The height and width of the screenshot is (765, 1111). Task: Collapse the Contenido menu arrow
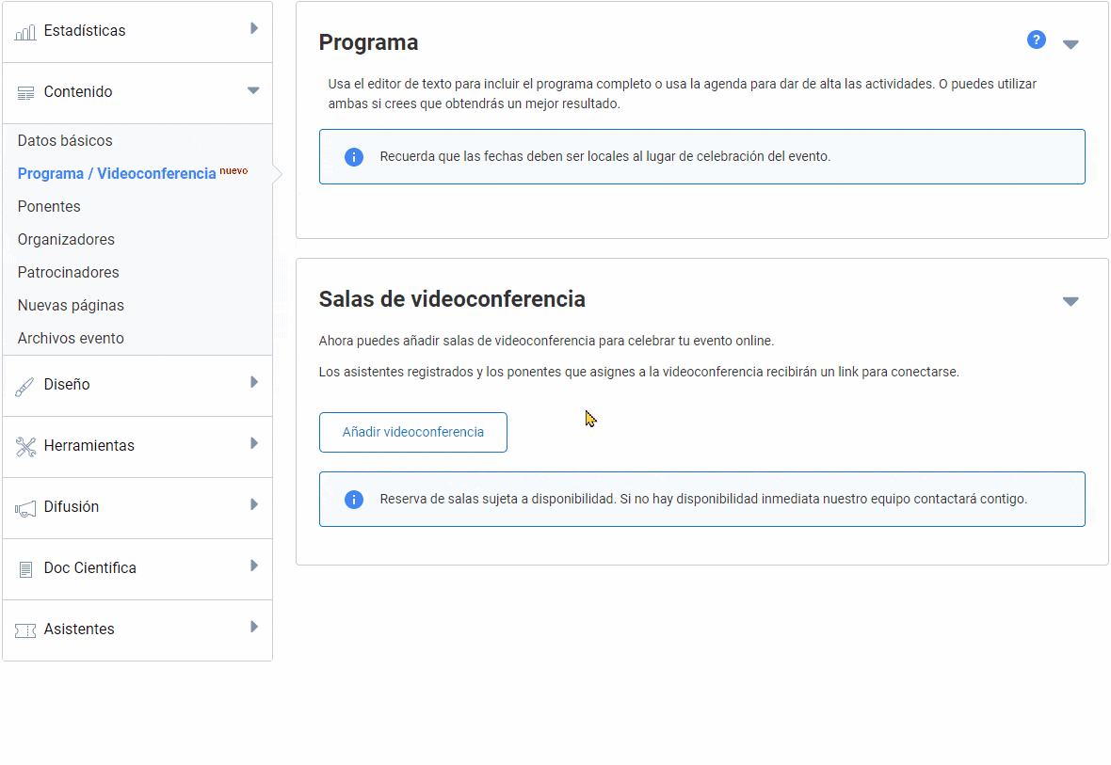coord(252,90)
